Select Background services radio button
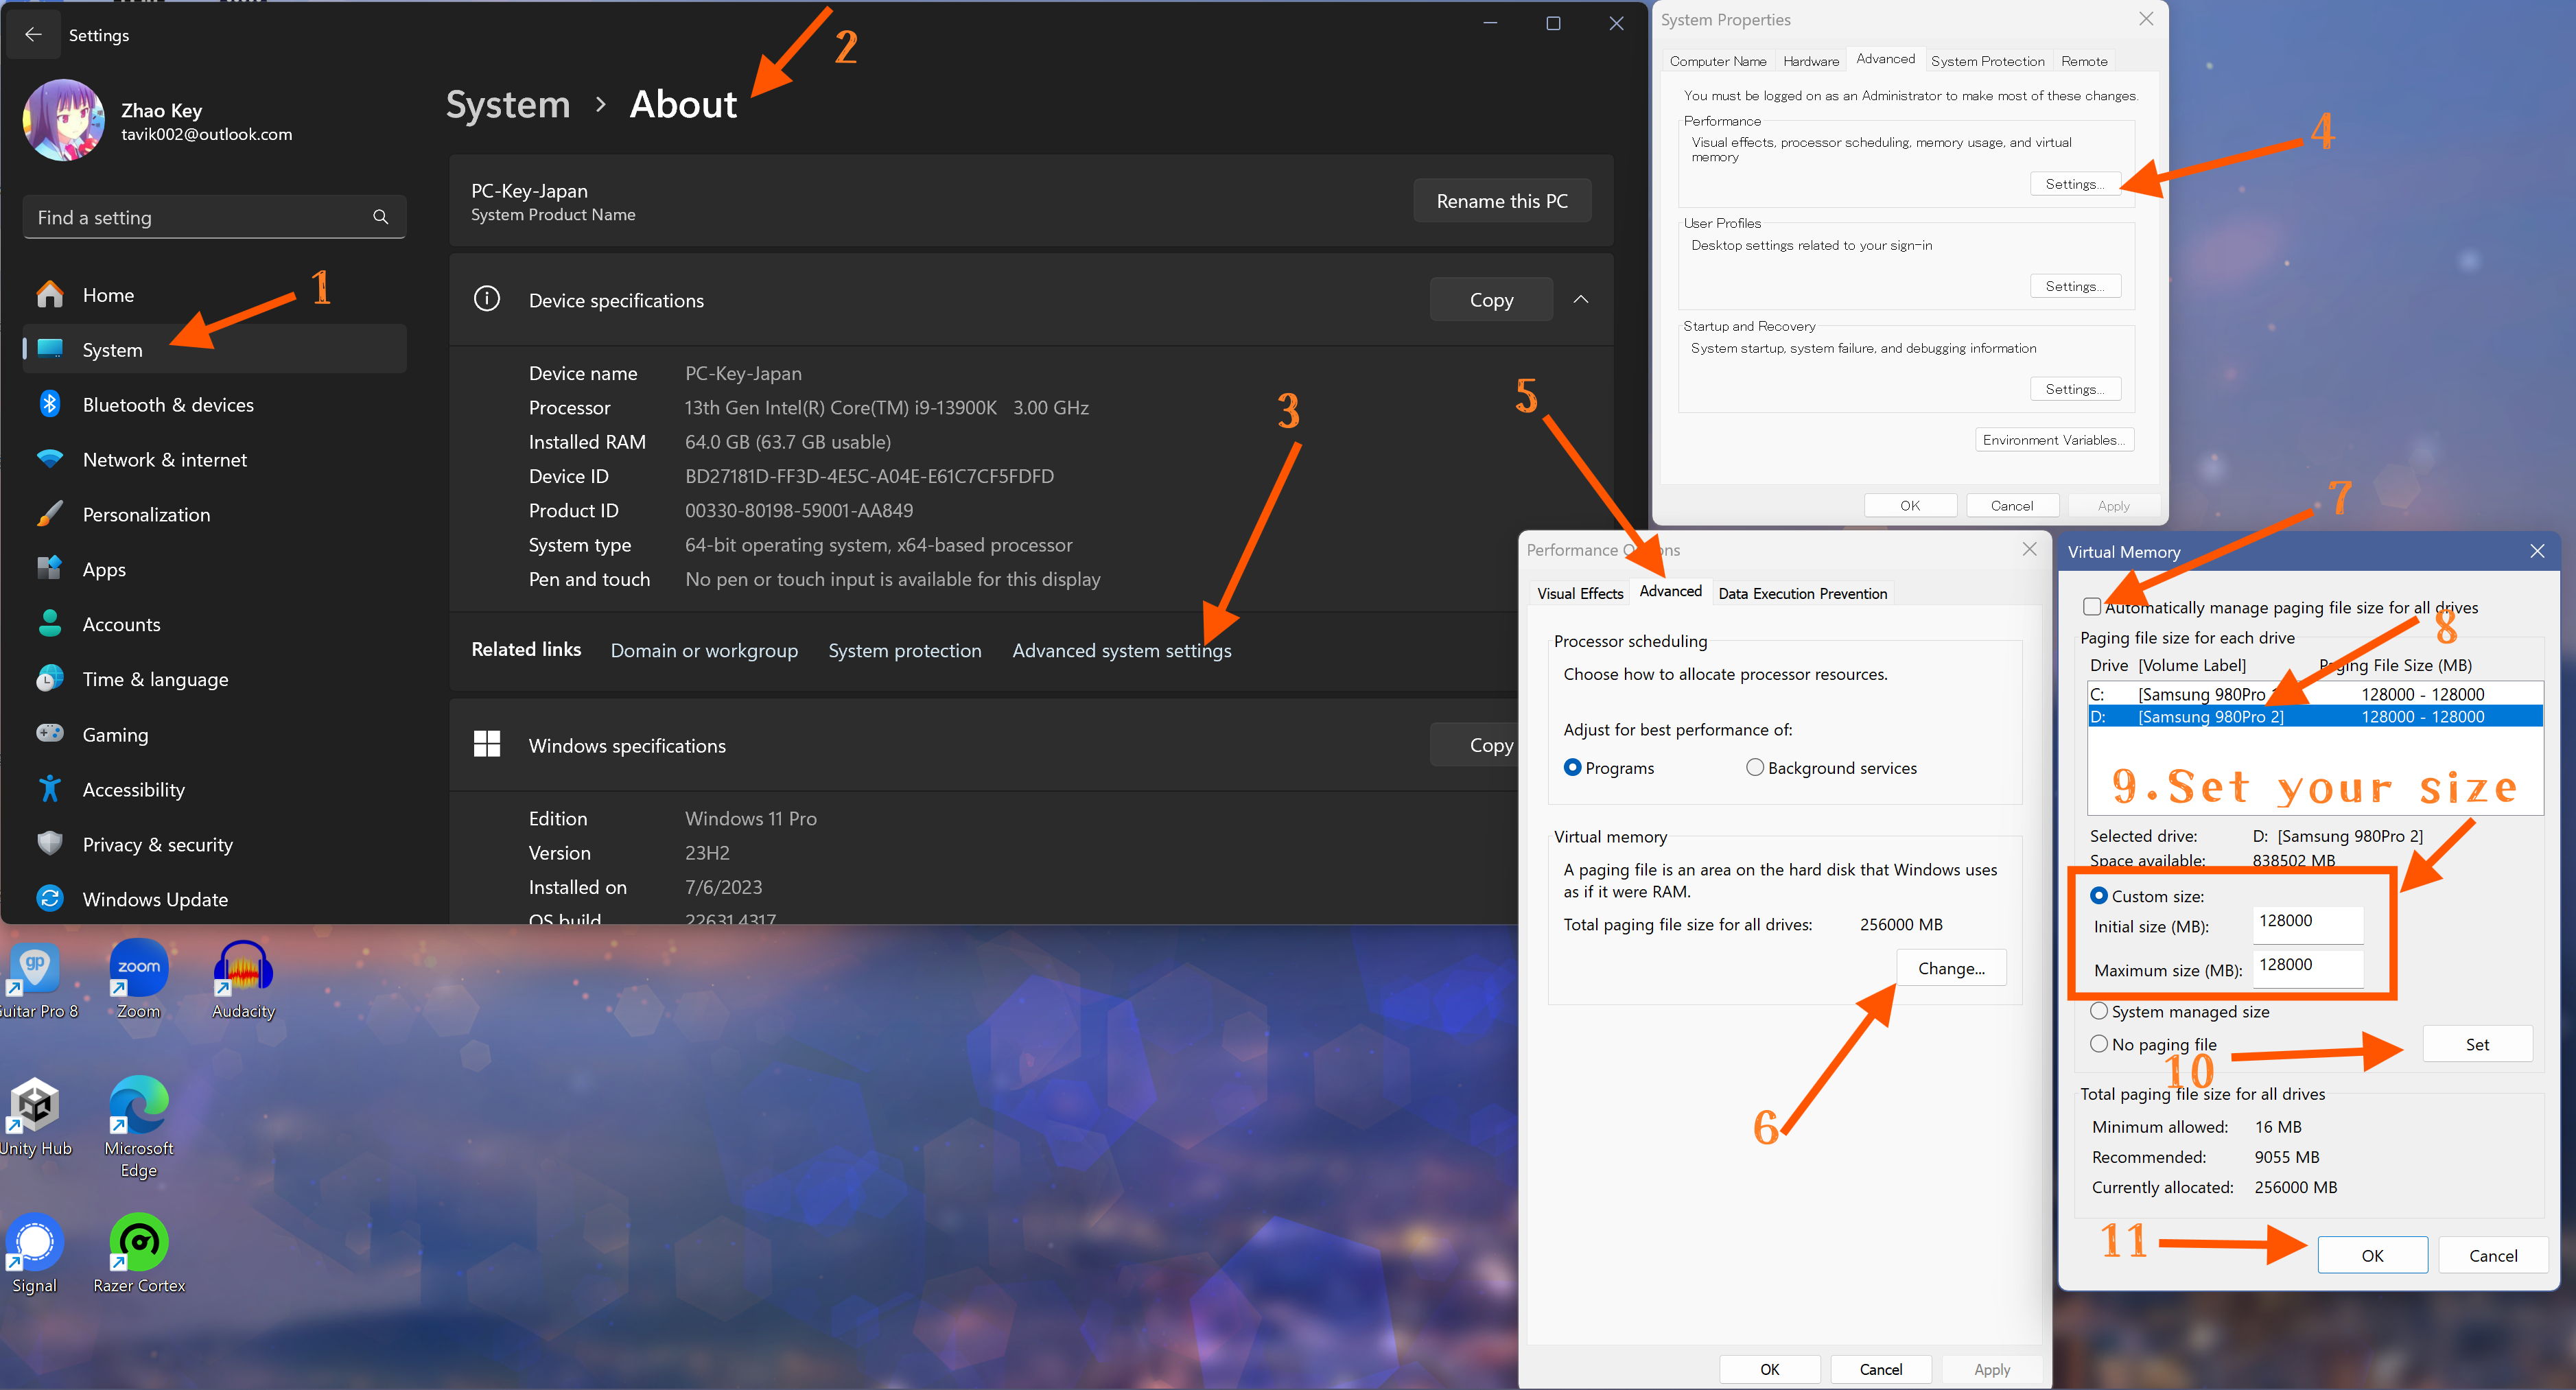The image size is (2576, 1390). pyautogui.click(x=1831, y=767)
